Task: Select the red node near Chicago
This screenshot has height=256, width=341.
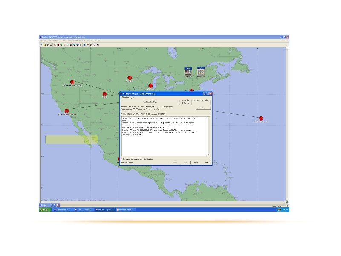Action: [150, 86]
